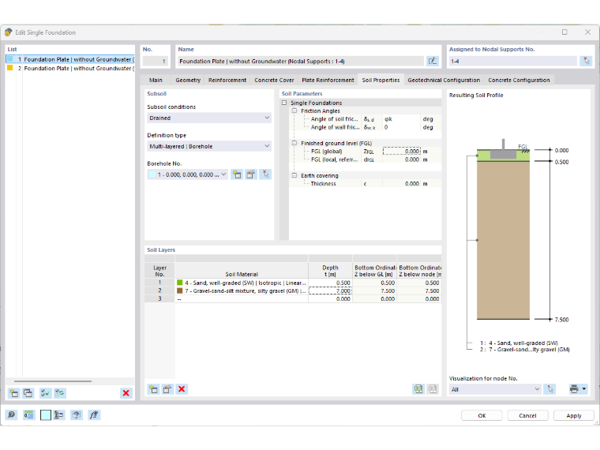600x450 pixels.
Task: Click the print soil profile icon
Action: [574, 389]
